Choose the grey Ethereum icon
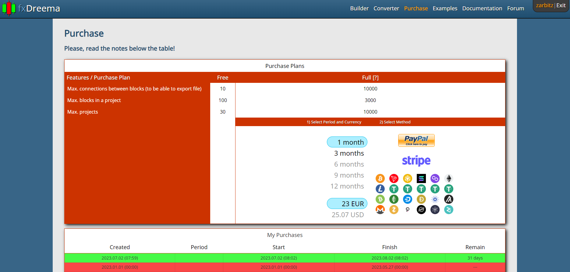The image size is (570, 272). pos(449,178)
